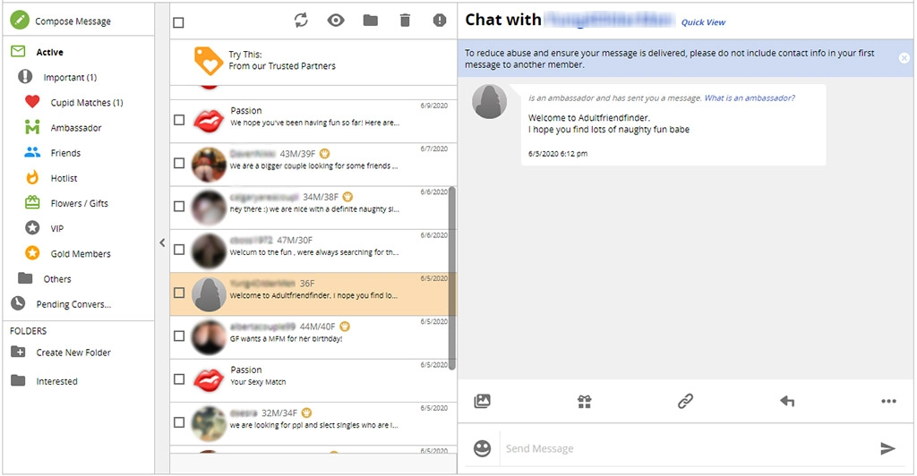Select the Ambassador icon in sidebar
The image size is (917, 476).
[32, 127]
